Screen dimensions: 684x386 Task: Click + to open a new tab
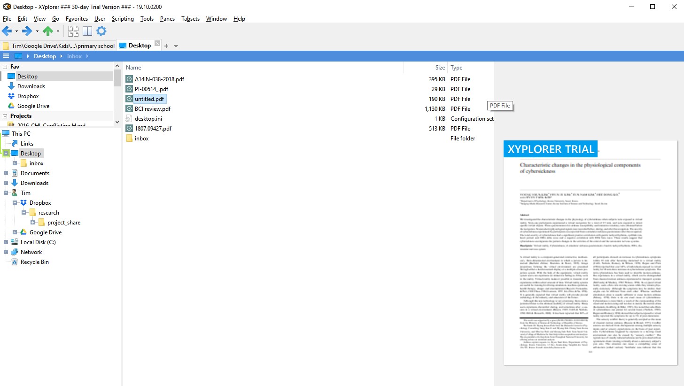(x=166, y=46)
